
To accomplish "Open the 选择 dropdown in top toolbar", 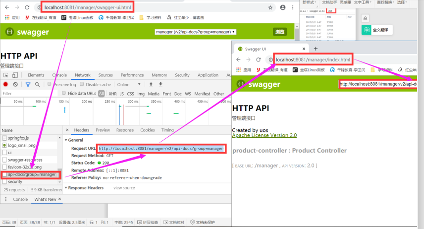I will [x=402, y=2].
